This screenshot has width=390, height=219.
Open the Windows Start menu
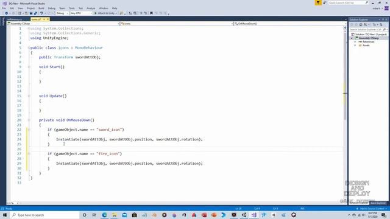point(5,215)
